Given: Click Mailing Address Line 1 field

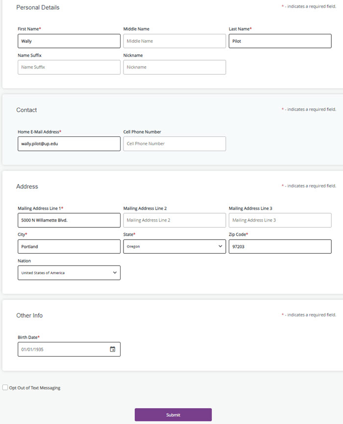Looking at the screenshot, I should 69,220.
